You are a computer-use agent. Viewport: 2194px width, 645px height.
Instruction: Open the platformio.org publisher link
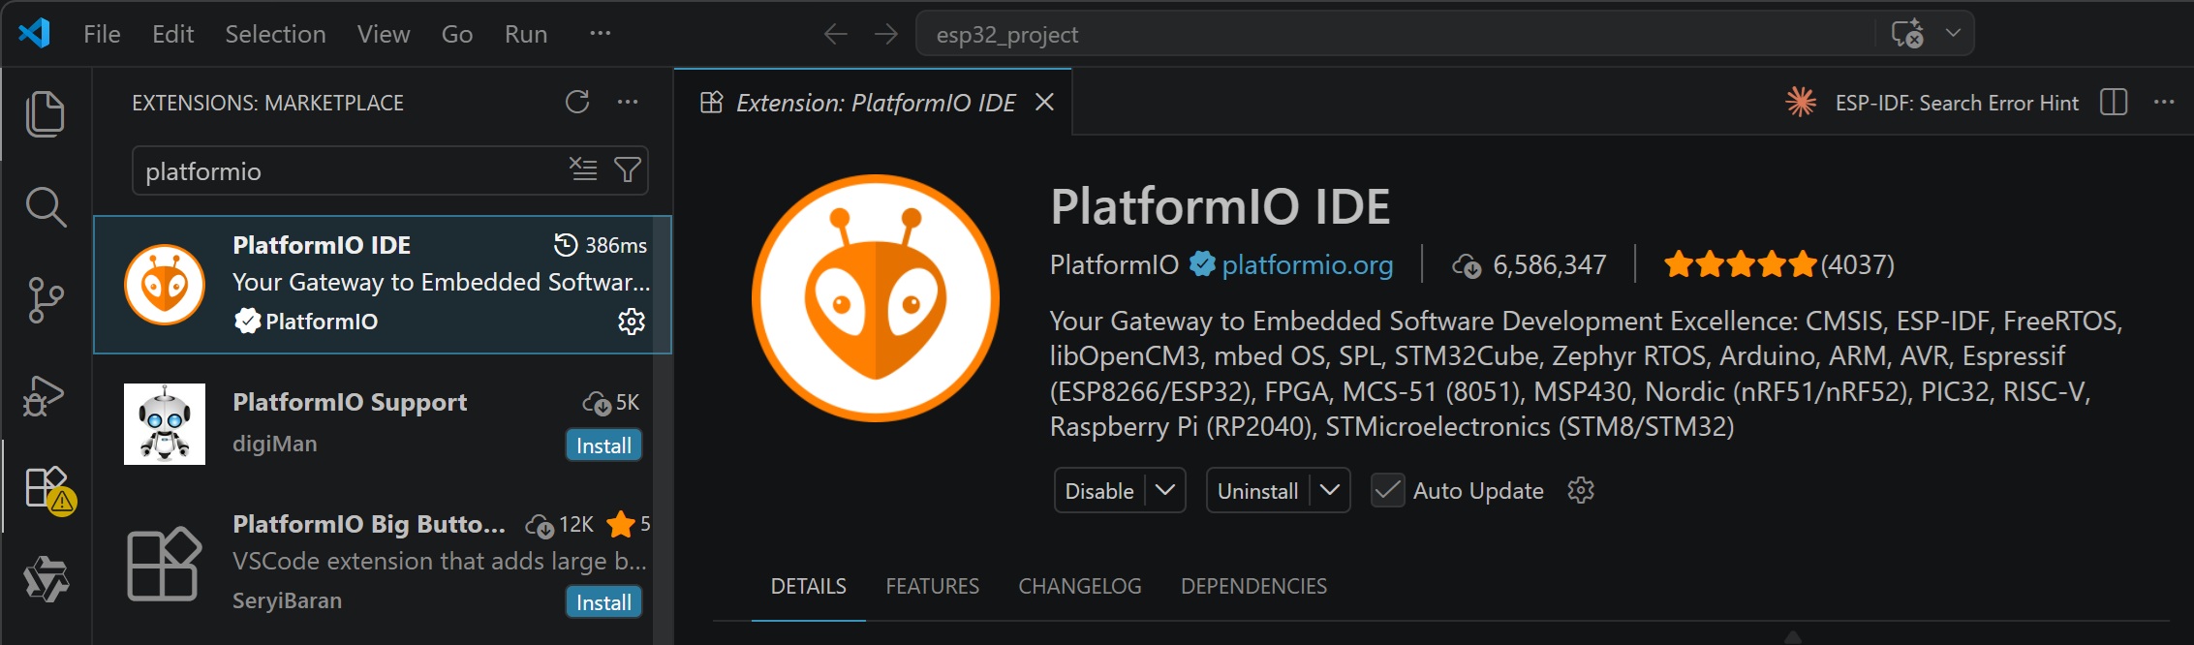1307,264
